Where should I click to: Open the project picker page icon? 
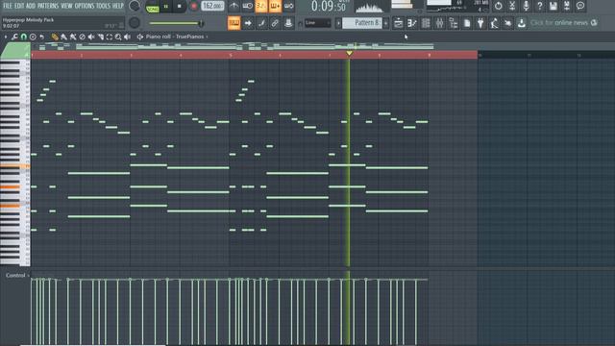[x=467, y=23]
